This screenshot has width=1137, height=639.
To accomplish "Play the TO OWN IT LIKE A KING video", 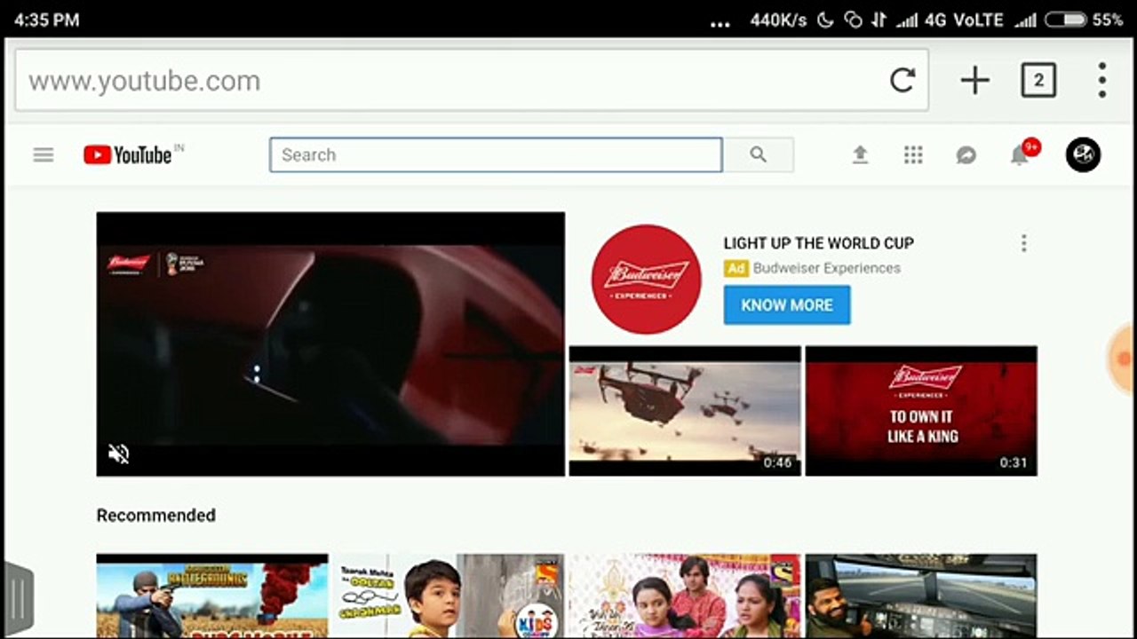I will [x=921, y=411].
